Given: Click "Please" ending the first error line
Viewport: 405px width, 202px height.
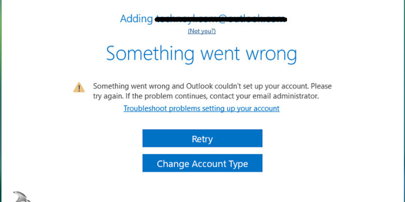Looking at the screenshot, I should pyautogui.click(x=321, y=86).
